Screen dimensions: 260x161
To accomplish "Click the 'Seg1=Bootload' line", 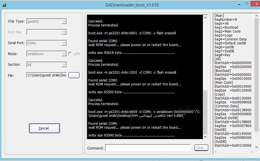I will coord(226,28).
